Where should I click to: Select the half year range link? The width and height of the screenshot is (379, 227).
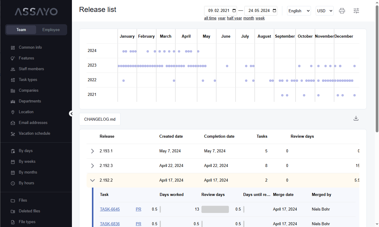tap(234, 18)
